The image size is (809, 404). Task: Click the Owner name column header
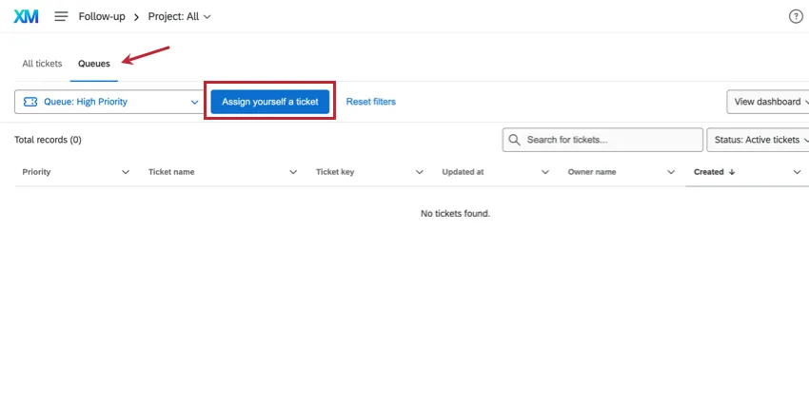[592, 172]
